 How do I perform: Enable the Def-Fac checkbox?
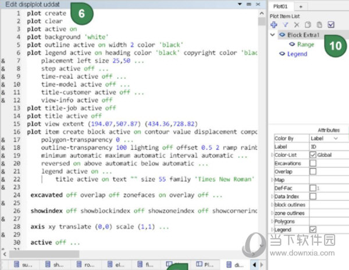[x=313, y=188]
